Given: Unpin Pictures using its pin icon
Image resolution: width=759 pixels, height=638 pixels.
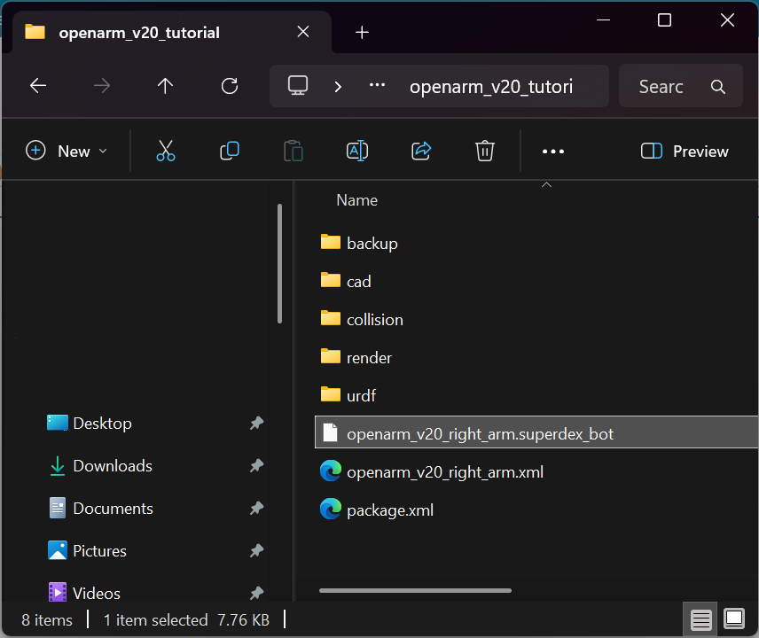Looking at the screenshot, I should click(x=256, y=550).
